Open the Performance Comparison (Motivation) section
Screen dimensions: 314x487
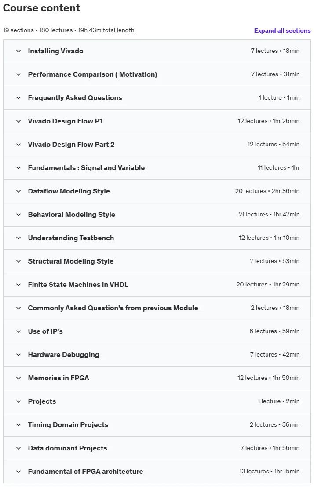tap(157, 74)
